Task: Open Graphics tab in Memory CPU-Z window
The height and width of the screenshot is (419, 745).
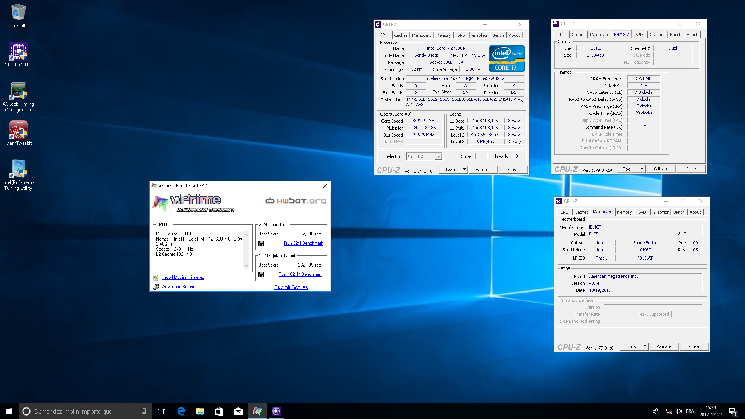Action: (x=658, y=35)
